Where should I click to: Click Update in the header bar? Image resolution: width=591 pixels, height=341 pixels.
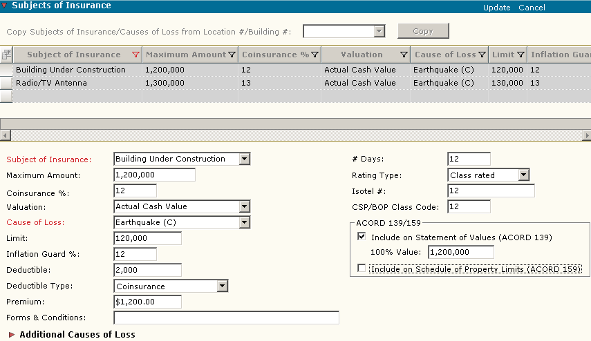coord(496,8)
